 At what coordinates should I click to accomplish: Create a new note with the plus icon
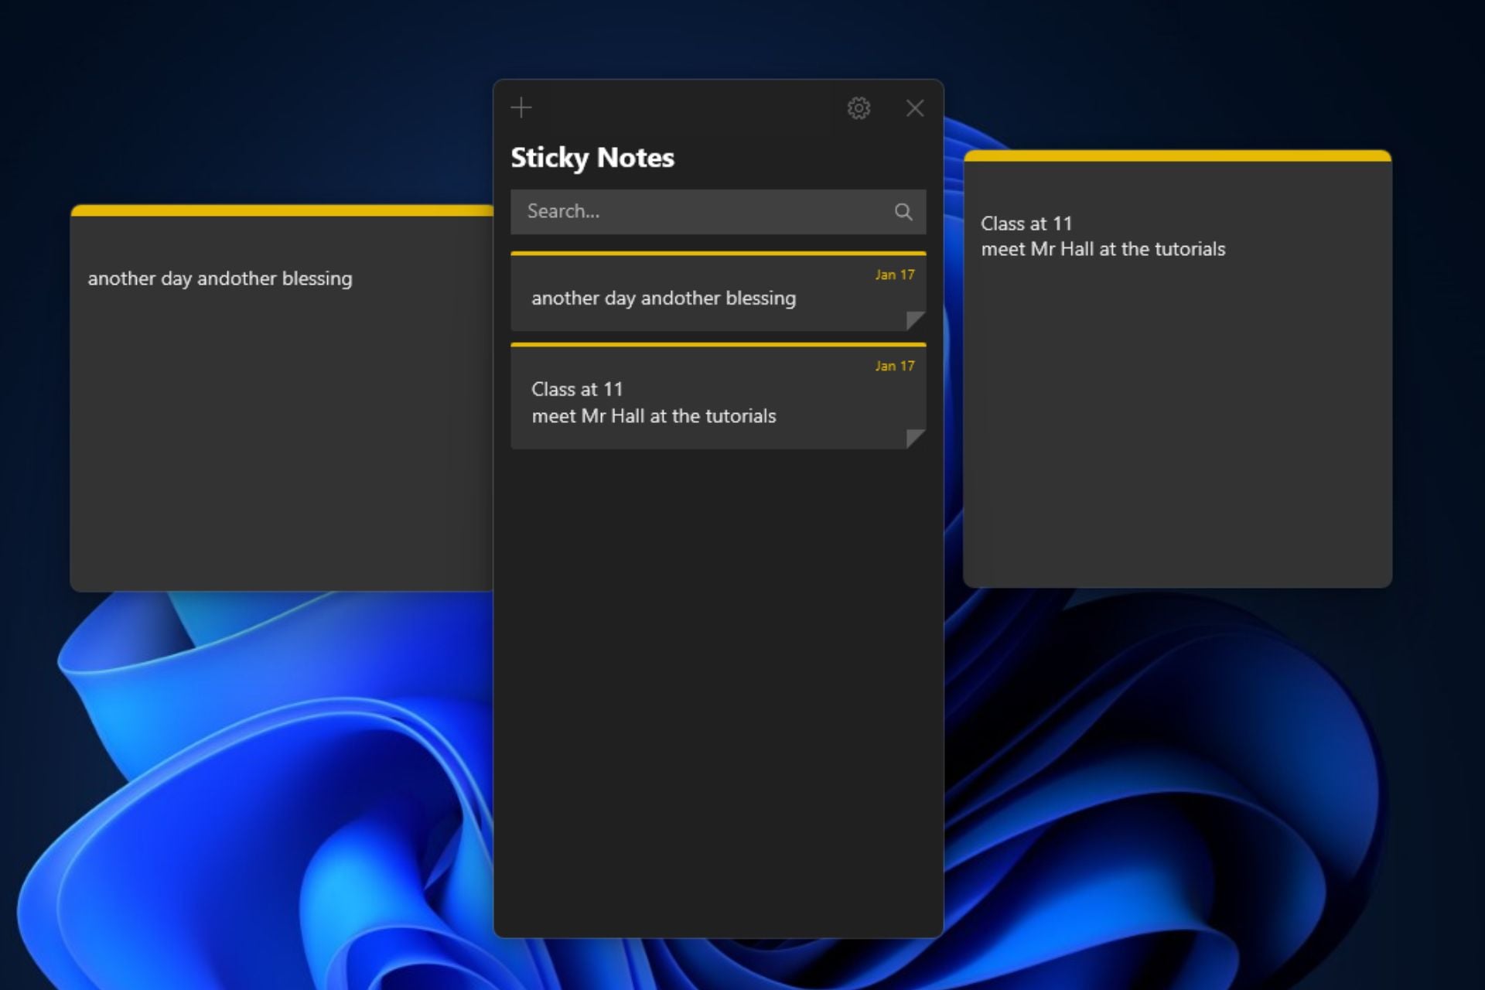pyautogui.click(x=521, y=108)
